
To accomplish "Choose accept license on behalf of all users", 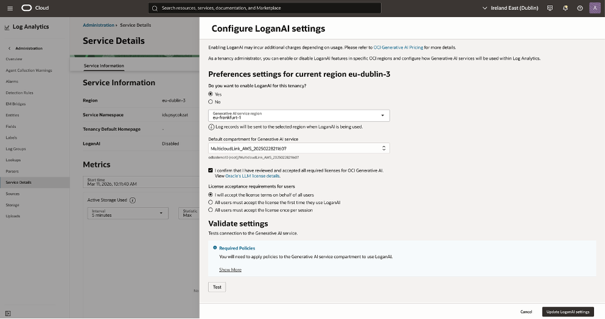I will click(211, 195).
